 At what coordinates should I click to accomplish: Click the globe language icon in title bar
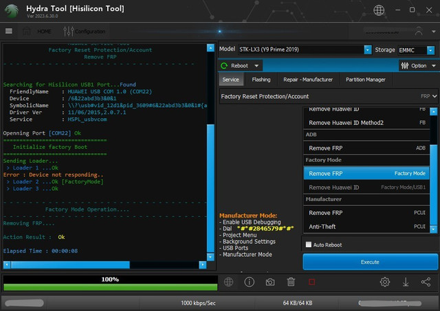(379, 10)
